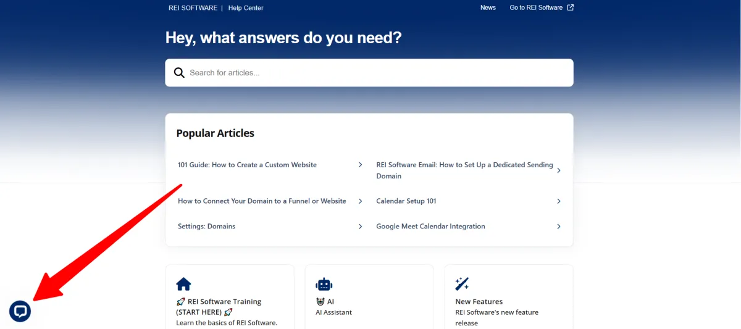The image size is (741, 329).
Task: Open Settings: Domains article
Action: click(x=206, y=227)
